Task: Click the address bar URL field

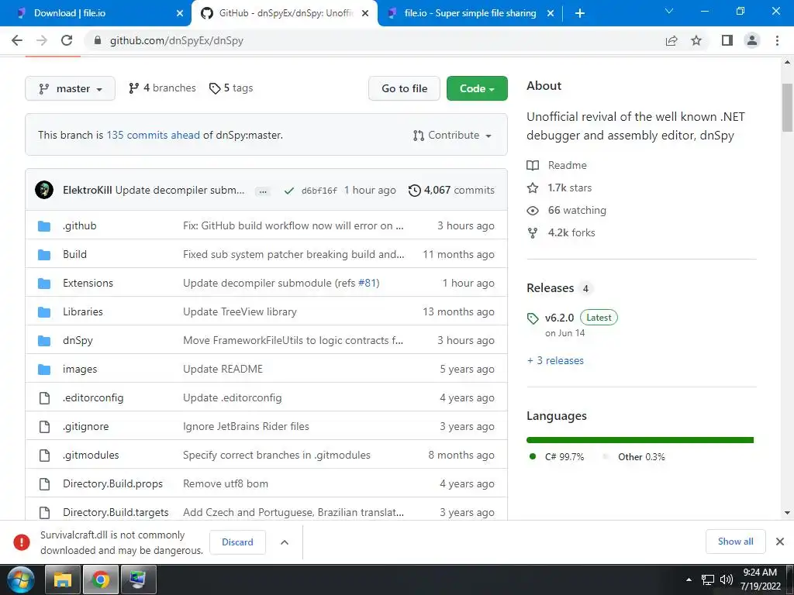Action: [x=374, y=40]
